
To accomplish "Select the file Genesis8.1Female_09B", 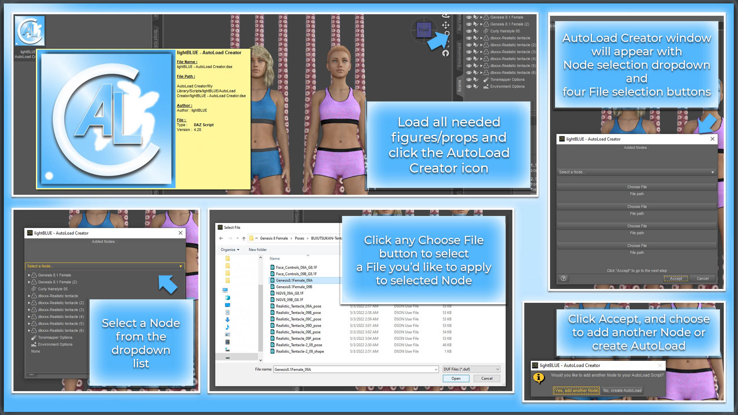I will [294, 287].
